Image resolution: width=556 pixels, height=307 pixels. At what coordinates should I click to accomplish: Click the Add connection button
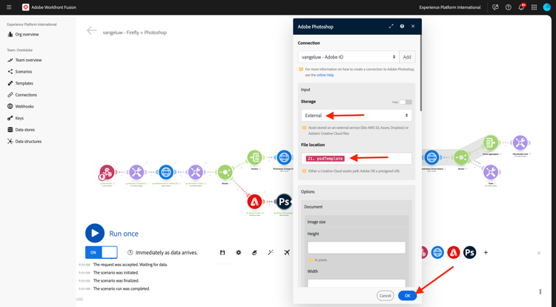click(x=407, y=56)
